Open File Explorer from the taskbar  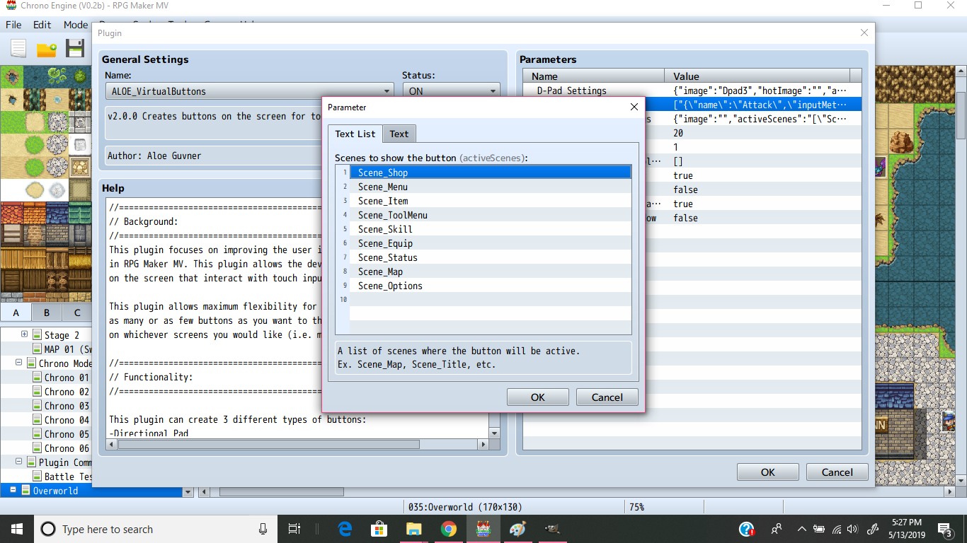(x=414, y=529)
